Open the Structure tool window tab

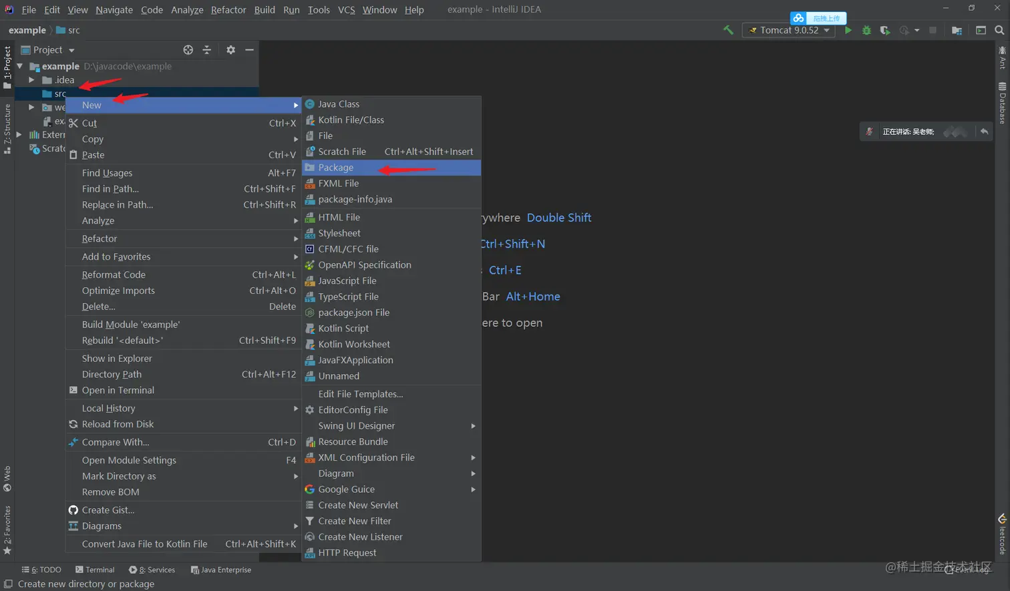click(x=7, y=129)
